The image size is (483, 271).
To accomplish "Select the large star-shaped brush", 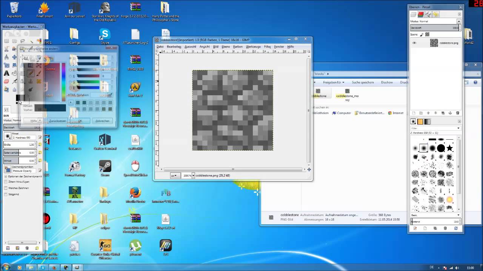I will (449, 148).
